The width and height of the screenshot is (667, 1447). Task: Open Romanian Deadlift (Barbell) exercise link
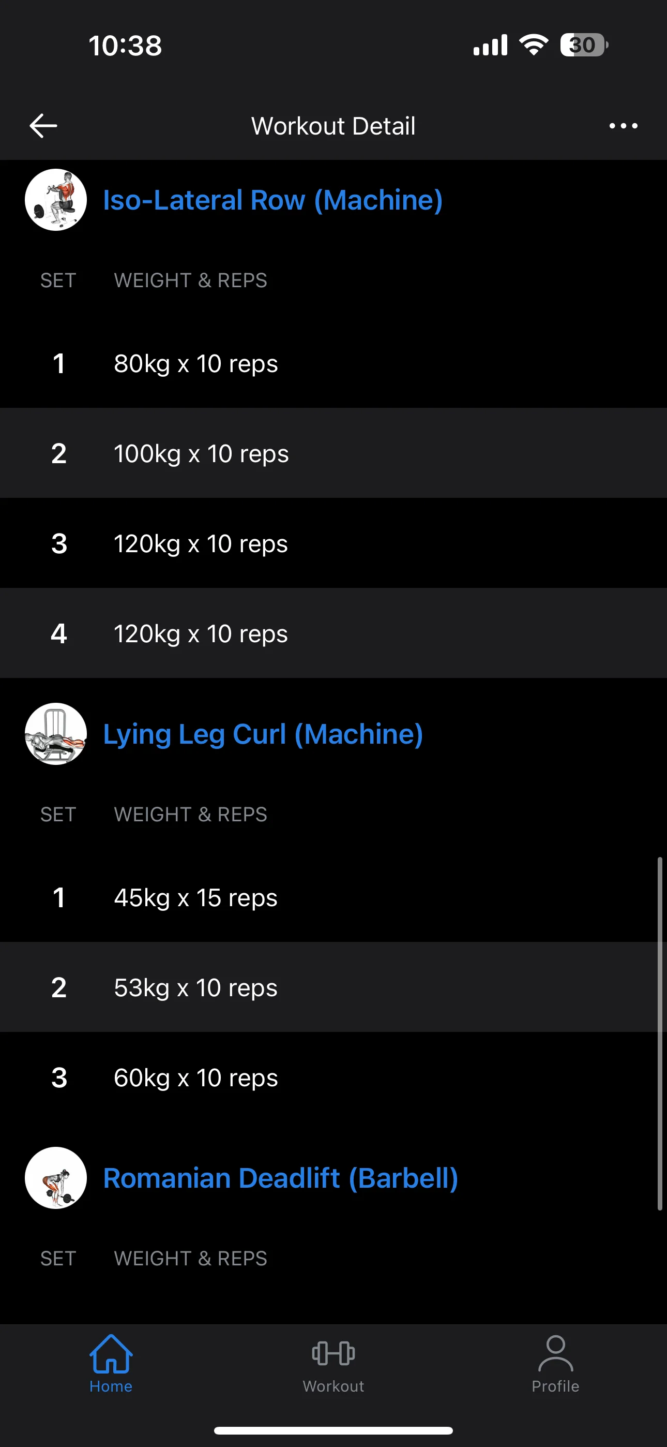(x=281, y=1177)
